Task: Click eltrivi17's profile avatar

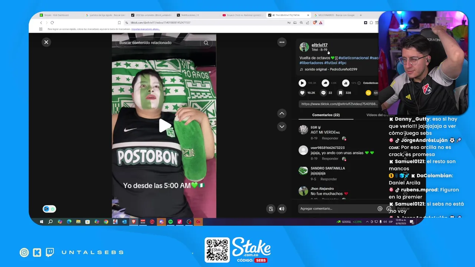Action: click(304, 47)
